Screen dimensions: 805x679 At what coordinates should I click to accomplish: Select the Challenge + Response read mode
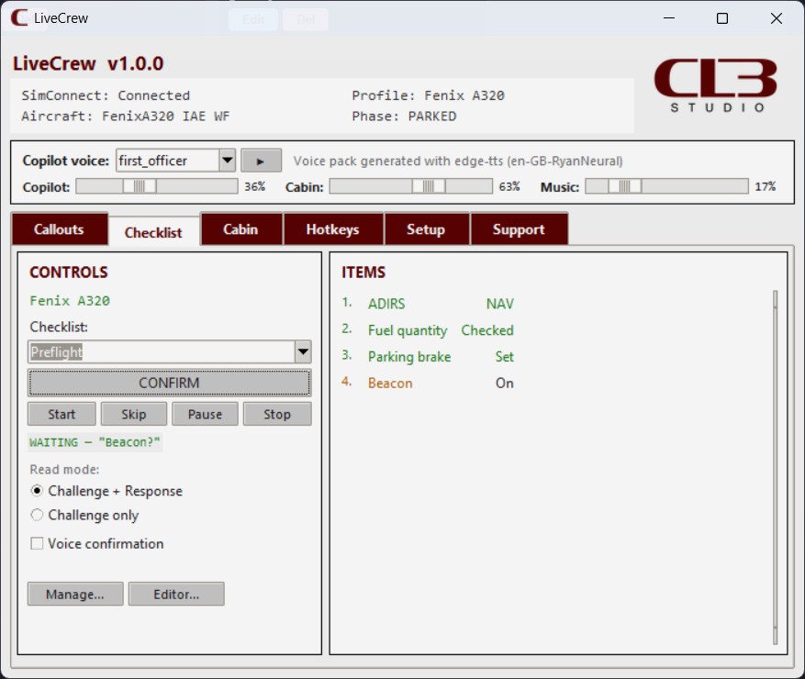pos(37,491)
